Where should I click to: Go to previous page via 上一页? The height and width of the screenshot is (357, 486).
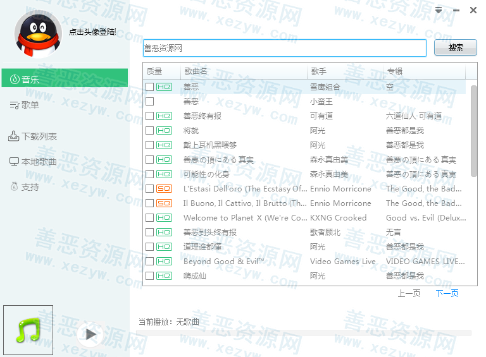[x=409, y=293]
